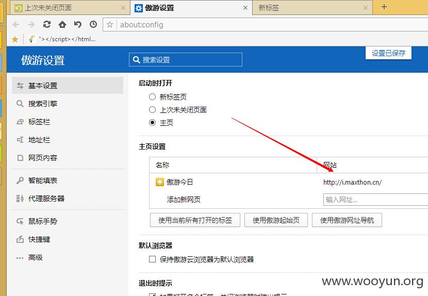Click 使用当前所有打开的标签 button
The image size is (428, 296).
(x=195, y=220)
